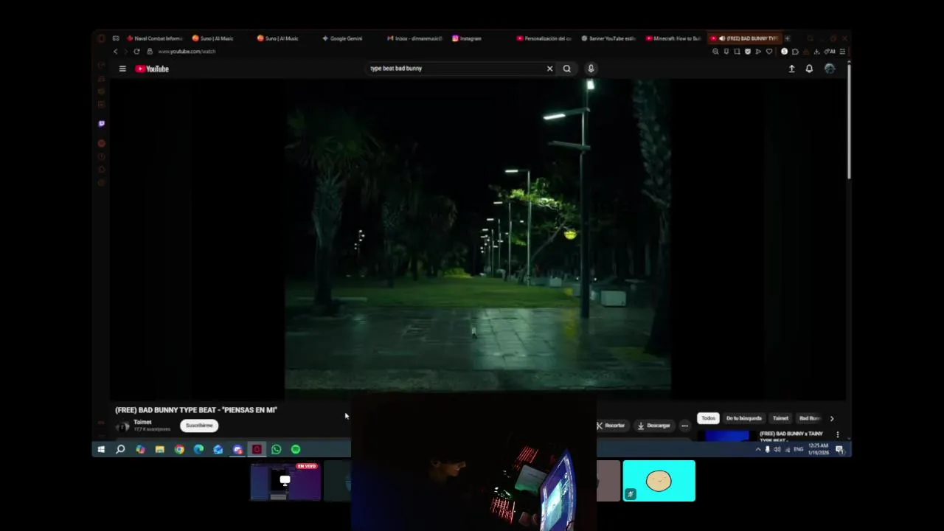The height and width of the screenshot is (531, 944).
Task: Open Taimet channel avatar
Action: point(123,426)
